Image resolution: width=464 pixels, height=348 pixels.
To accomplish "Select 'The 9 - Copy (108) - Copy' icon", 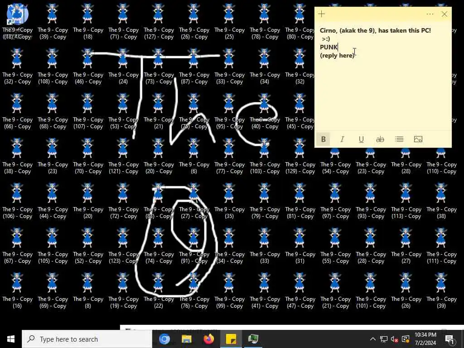I will tap(53, 66).
